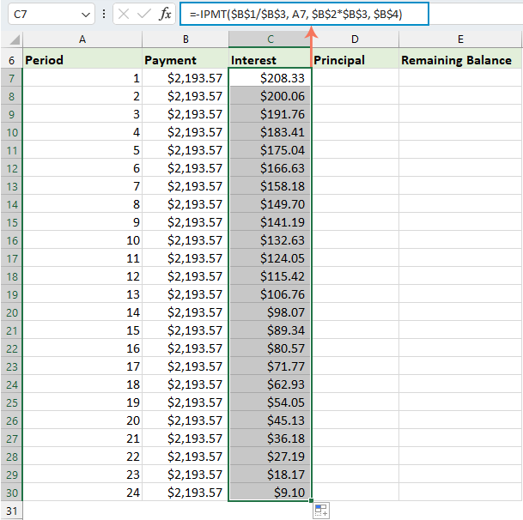Select row 6 header
This screenshot has height=520, width=523.
pyautogui.click(x=11, y=60)
